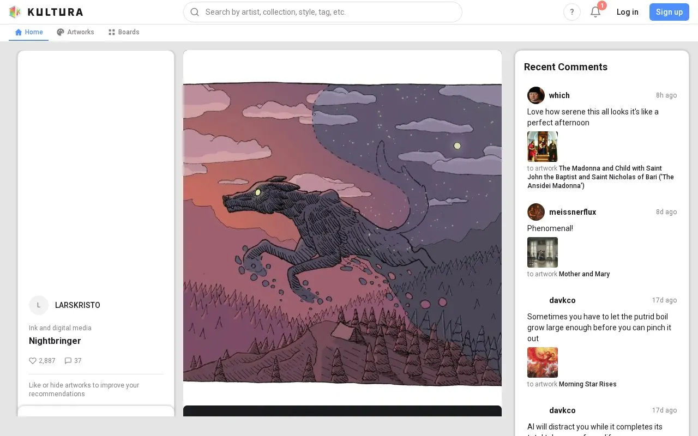Image resolution: width=698 pixels, height=436 pixels.
Task: Open the LARSKRISTO artist name link
Action: 77,305
